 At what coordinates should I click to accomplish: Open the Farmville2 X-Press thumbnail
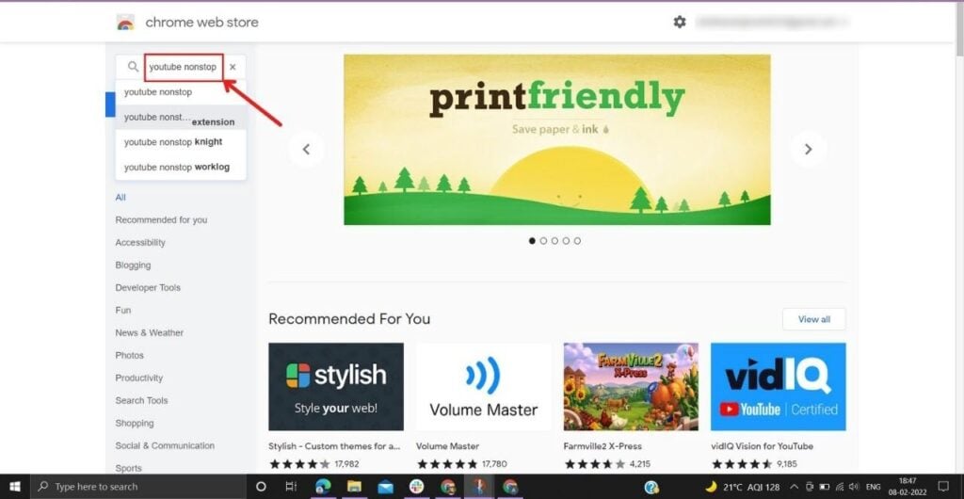[631, 387]
